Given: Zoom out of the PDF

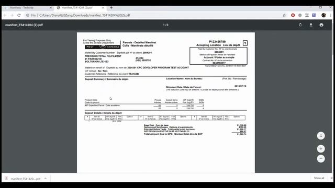Looking at the screenshot, I should (321, 159).
